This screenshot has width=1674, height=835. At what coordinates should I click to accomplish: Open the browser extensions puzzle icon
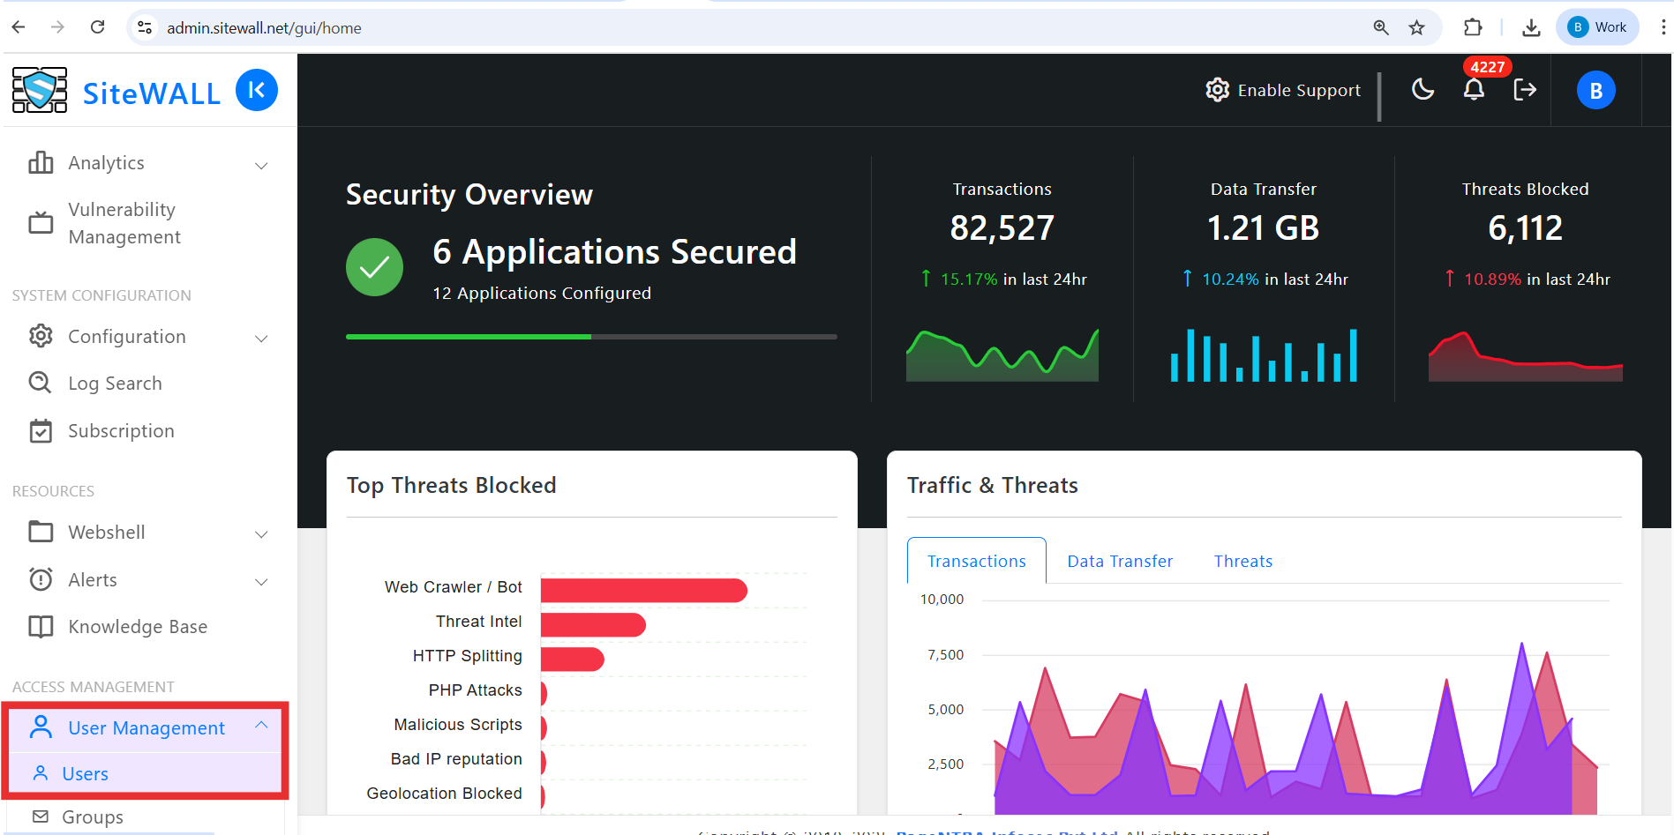1473,27
